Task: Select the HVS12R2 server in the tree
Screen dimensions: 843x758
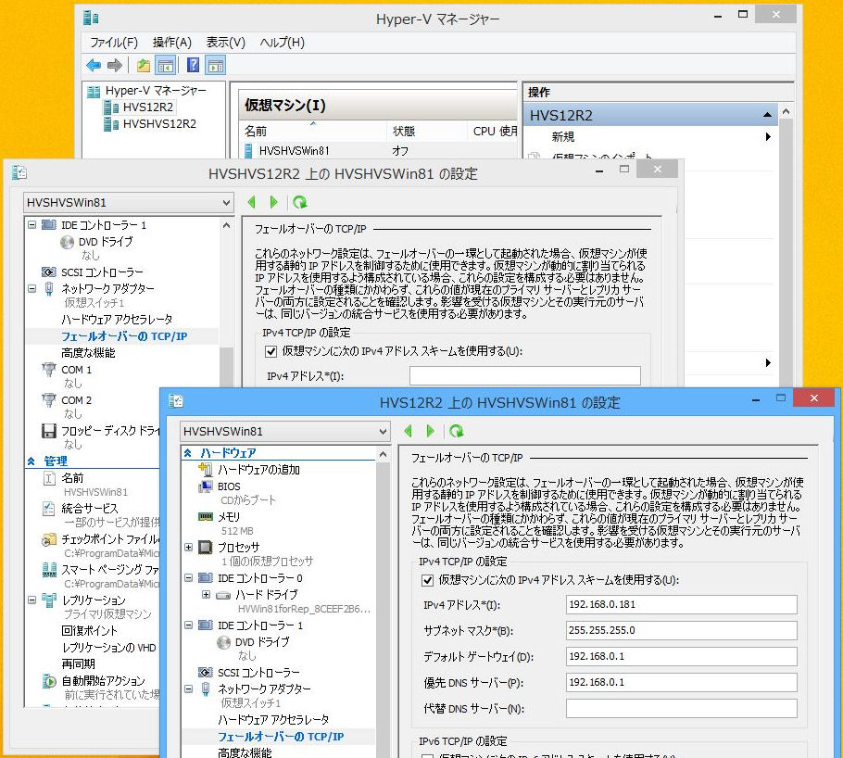Action: tap(148, 107)
